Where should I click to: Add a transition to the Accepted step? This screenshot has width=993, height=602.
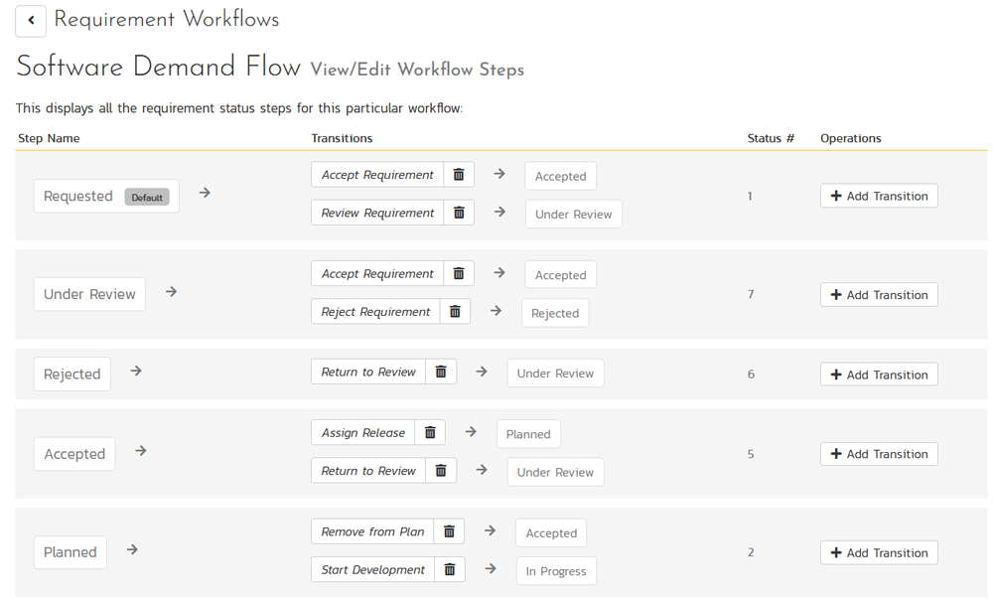[879, 454]
